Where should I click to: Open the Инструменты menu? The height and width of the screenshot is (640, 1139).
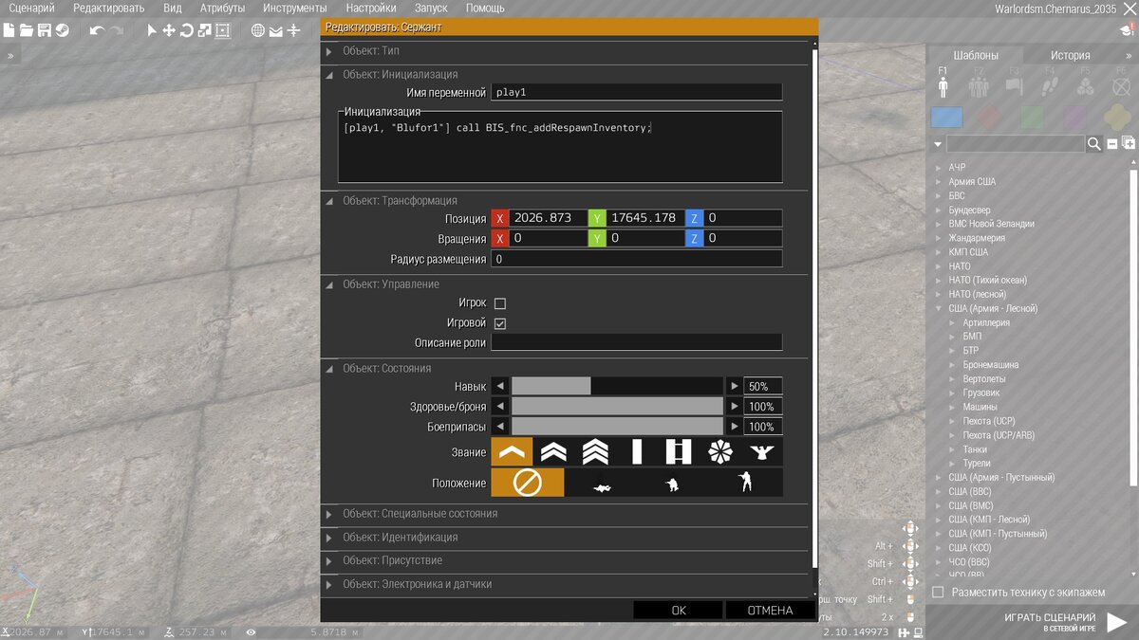295,8
